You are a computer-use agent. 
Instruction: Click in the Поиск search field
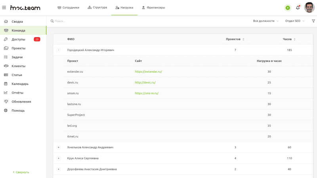coord(150,21)
